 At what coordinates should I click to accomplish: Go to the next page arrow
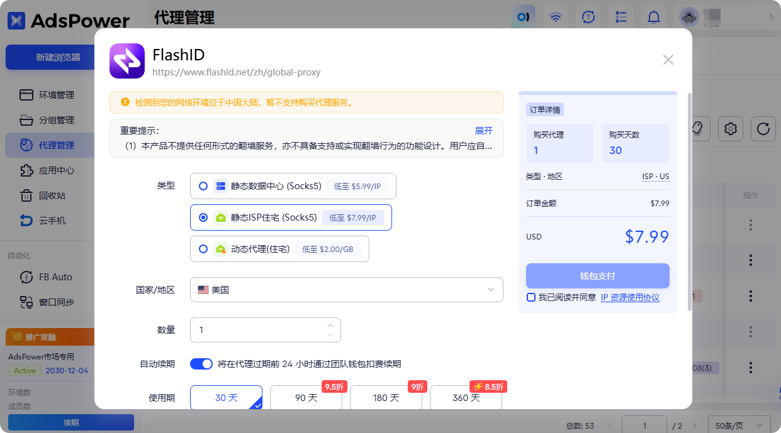tap(694, 425)
